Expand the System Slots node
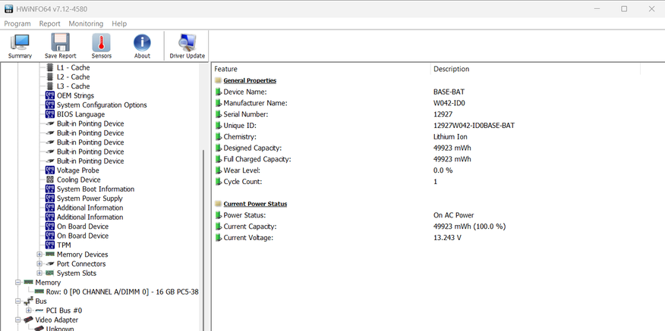665x331 pixels. click(39, 273)
